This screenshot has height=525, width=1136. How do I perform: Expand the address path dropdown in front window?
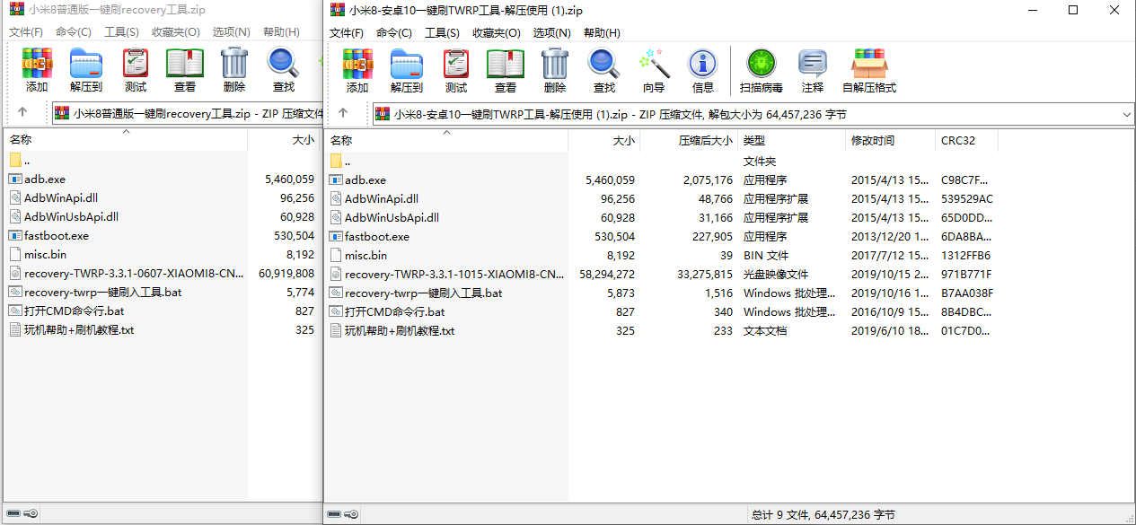(x=1127, y=115)
